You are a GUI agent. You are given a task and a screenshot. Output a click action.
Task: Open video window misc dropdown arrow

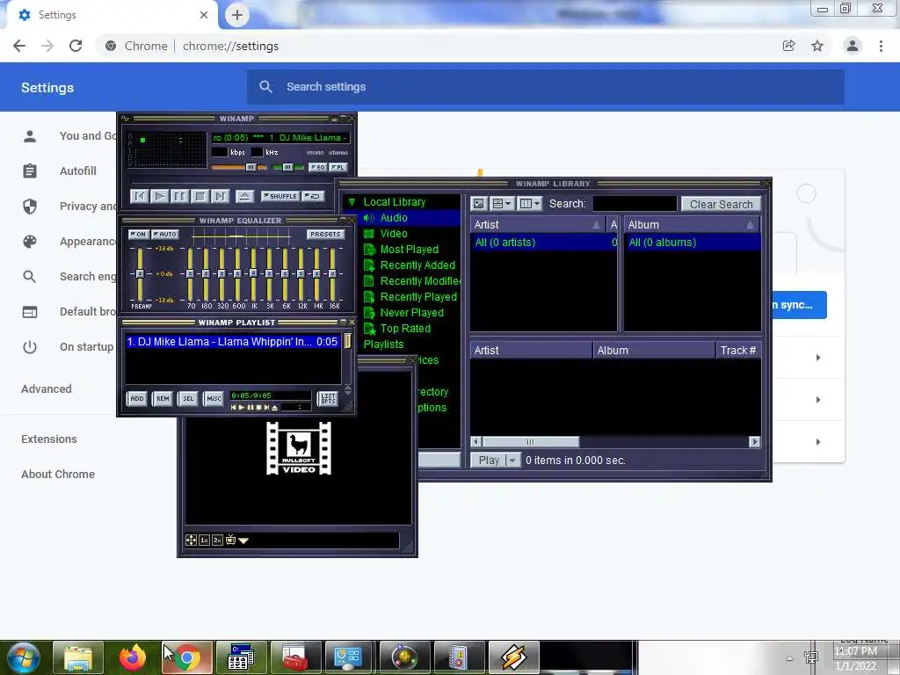point(243,541)
